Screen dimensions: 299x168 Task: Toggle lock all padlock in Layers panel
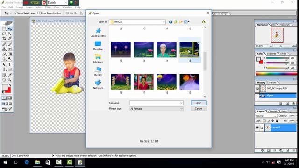click(x=277, y=121)
